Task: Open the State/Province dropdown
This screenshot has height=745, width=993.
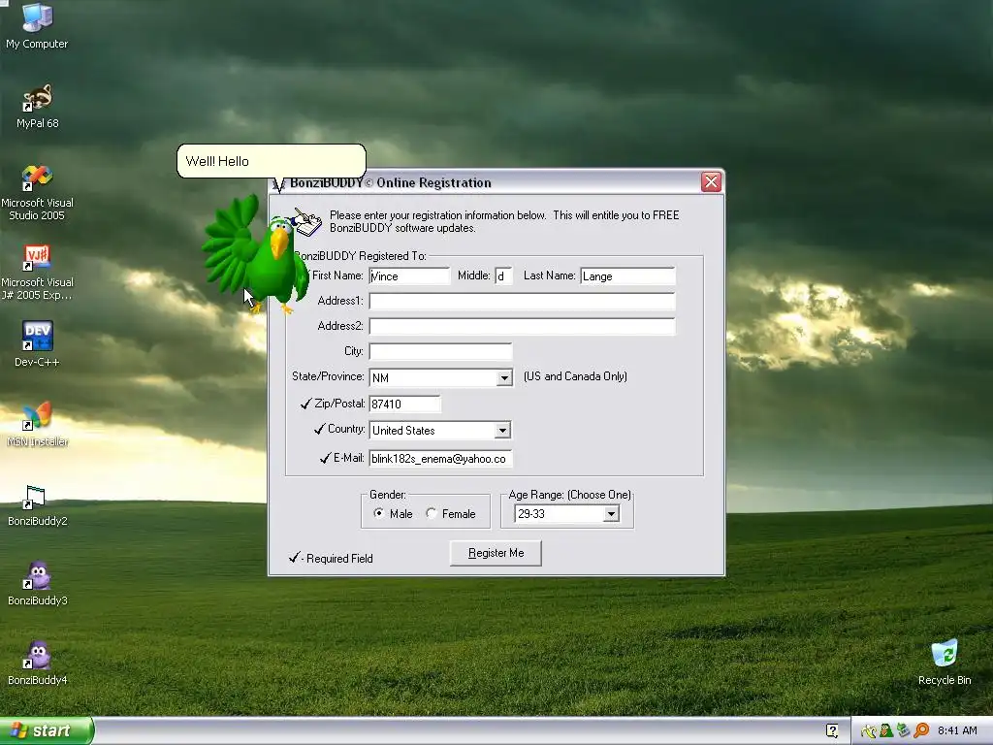Action: click(504, 377)
